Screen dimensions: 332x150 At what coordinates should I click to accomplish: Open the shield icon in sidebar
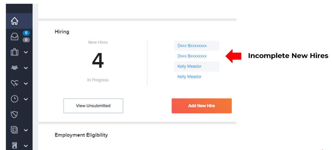14,115
